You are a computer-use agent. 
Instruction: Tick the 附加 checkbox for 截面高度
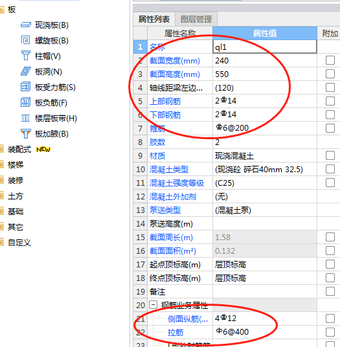pyautogui.click(x=330, y=74)
